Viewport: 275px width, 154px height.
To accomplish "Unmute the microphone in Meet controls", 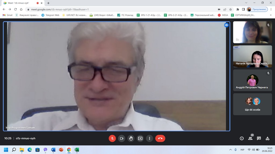I will click(112, 138).
